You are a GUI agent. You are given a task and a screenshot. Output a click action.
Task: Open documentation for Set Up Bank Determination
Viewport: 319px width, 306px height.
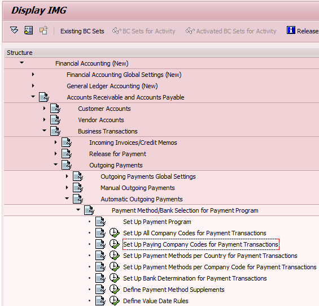(x=100, y=278)
